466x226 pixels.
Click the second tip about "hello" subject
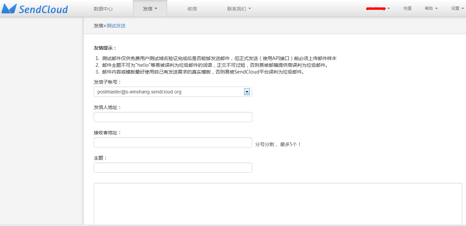coord(215,65)
